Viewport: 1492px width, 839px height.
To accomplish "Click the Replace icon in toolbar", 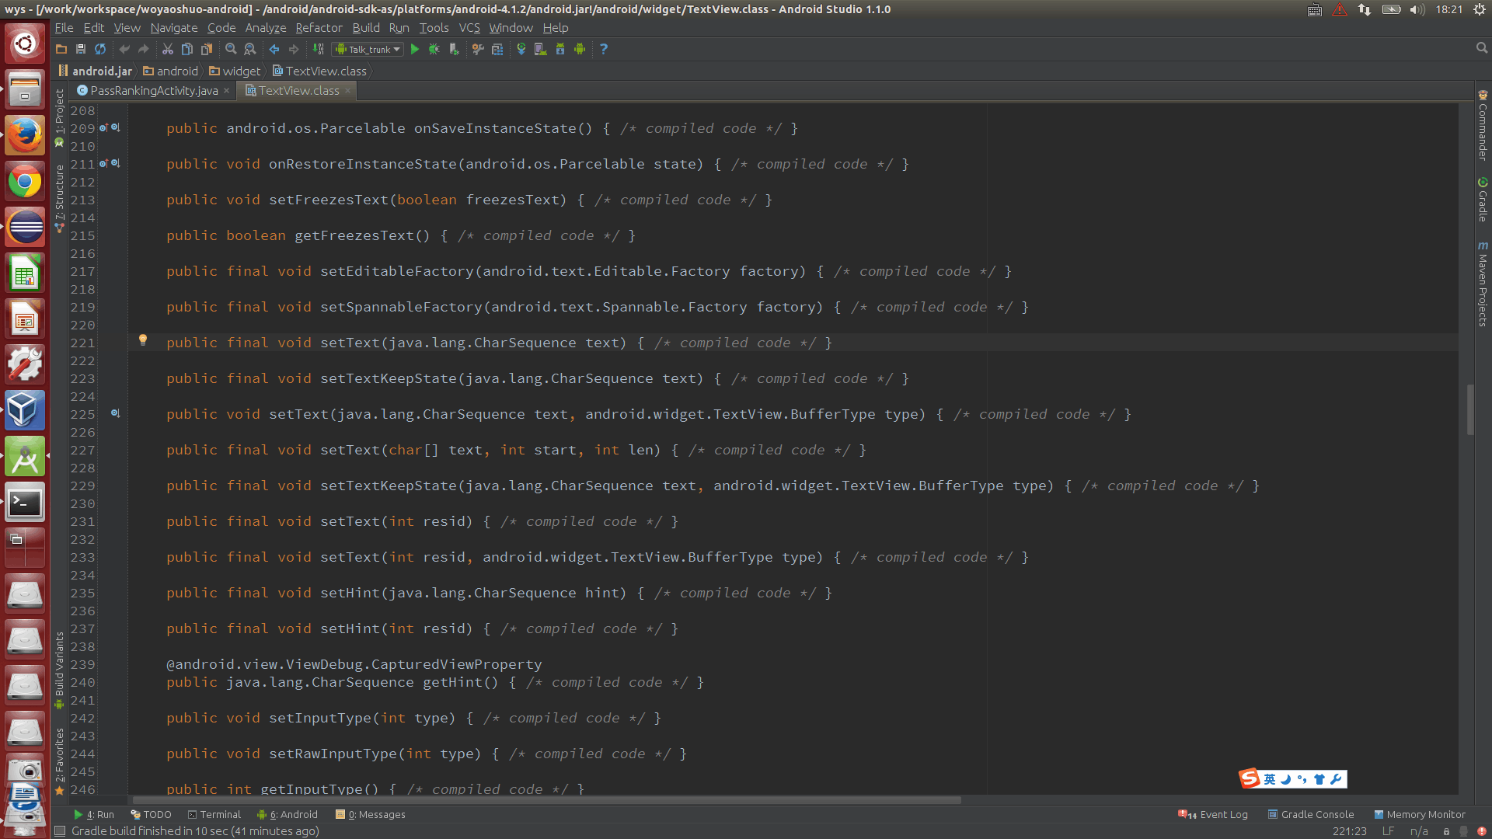I will tap(250, 49).
